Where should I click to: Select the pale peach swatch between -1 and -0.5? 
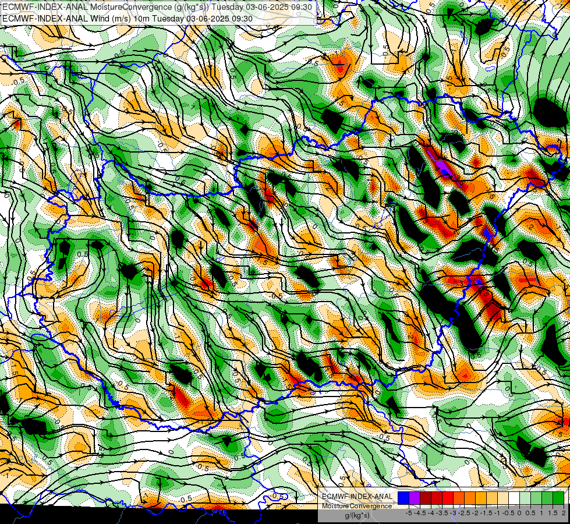(502, 498)
